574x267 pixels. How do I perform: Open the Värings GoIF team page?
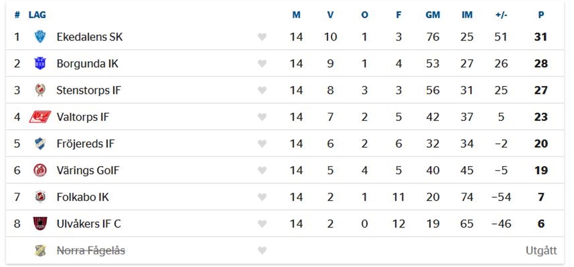click(x=88, y=170)
